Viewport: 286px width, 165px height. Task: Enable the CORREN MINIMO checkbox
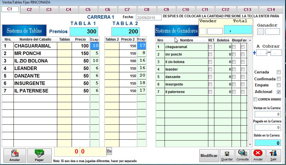point(256,99)
